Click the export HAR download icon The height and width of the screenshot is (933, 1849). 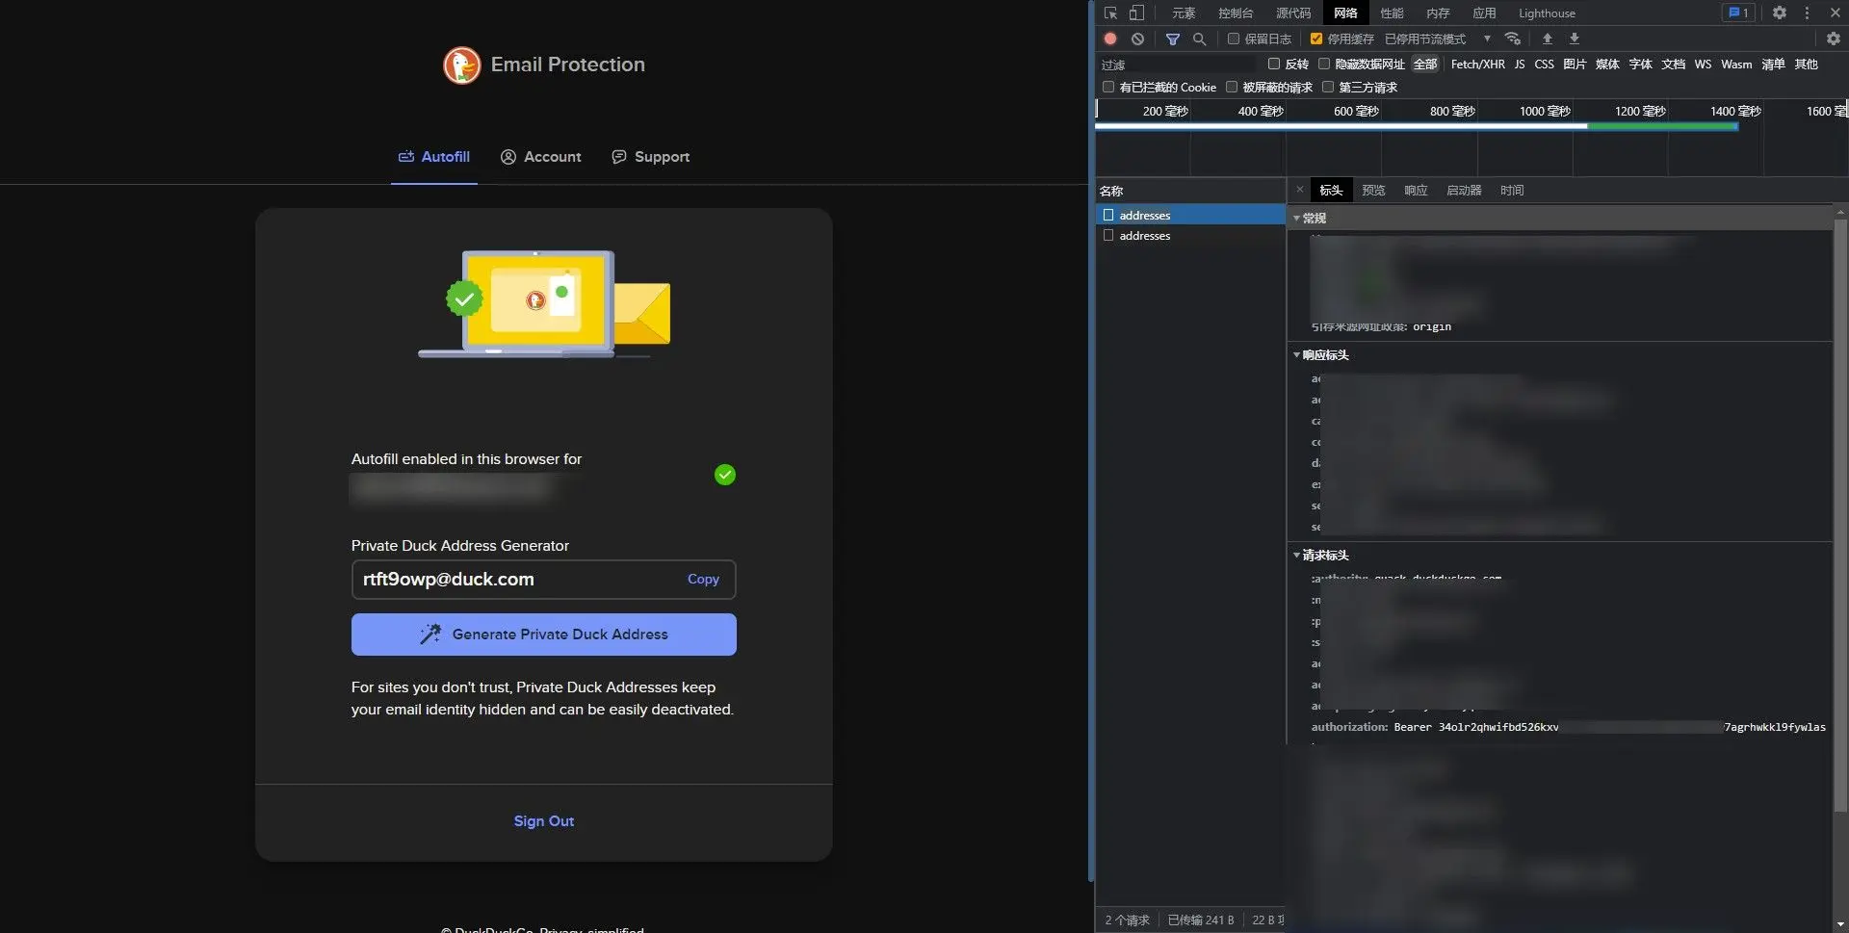point(1574,39)
